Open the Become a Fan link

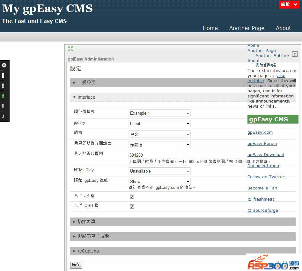(x=262, y=188)
